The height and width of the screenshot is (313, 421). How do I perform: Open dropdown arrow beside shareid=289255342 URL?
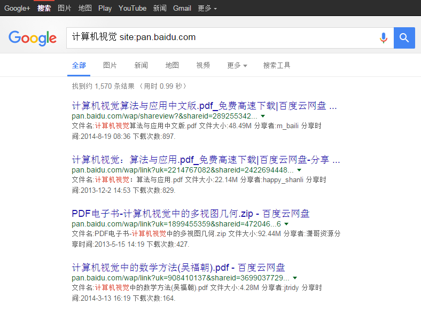point(263,116)
